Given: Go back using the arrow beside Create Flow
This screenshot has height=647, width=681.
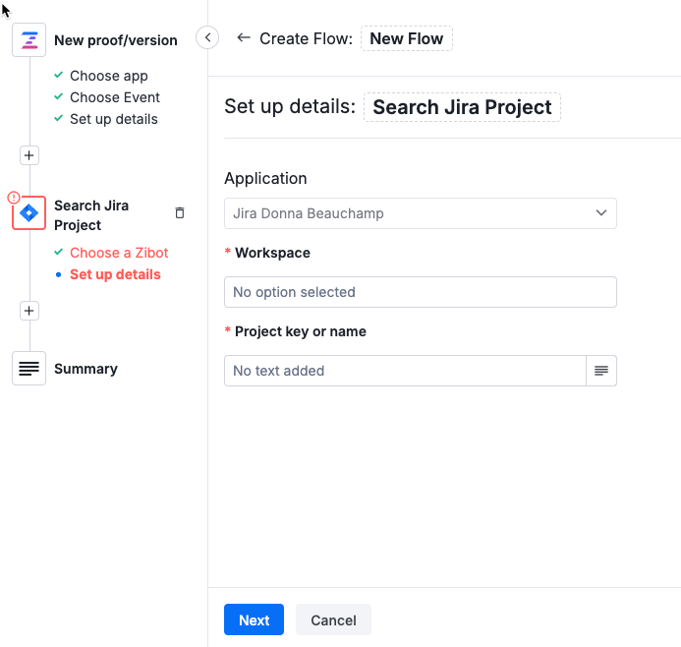Looking at the screenshot, I should (x=244, y=37).
